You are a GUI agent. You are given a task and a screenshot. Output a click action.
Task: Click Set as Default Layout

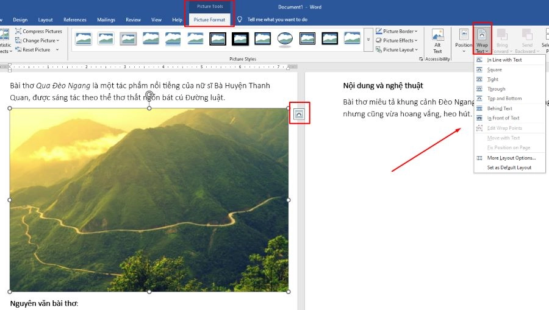(x=509, y=167)
